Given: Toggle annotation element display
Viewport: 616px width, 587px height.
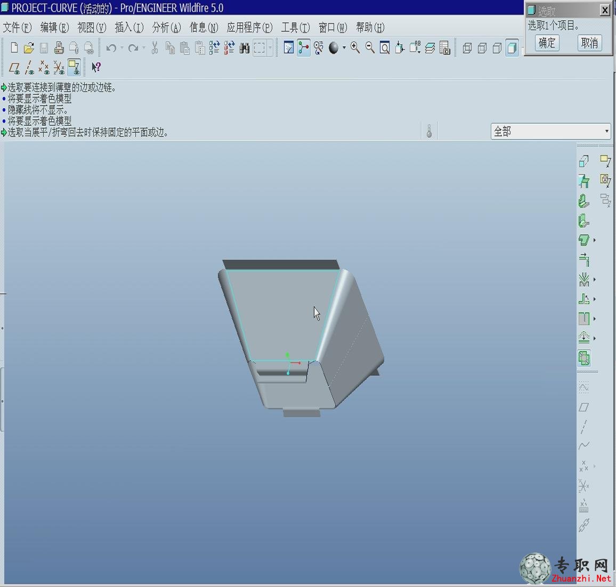Looking at the screenshot, I should (74, 68).
